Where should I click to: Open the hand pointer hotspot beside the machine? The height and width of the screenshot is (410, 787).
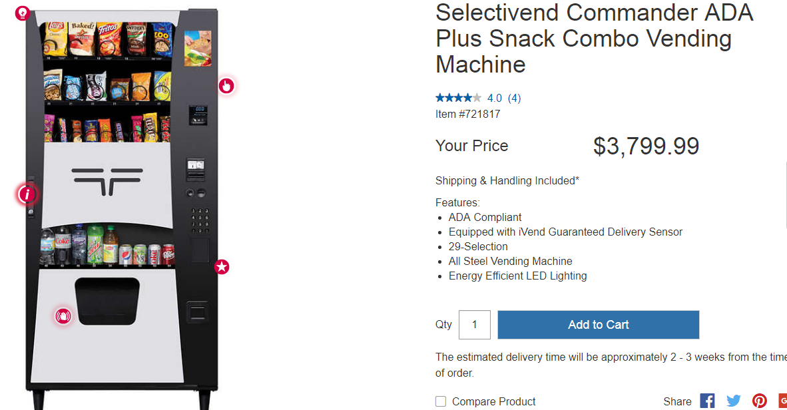(226, 87)
